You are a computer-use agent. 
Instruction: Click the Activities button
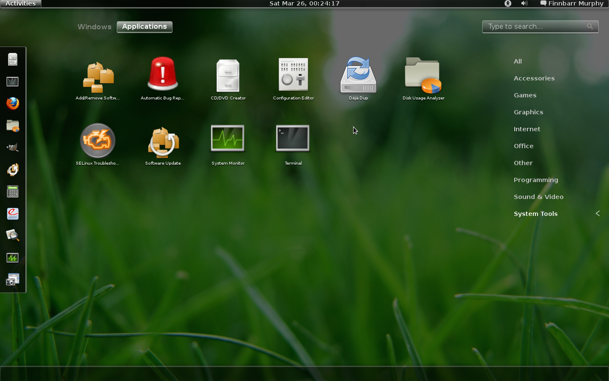coord(20,3)
